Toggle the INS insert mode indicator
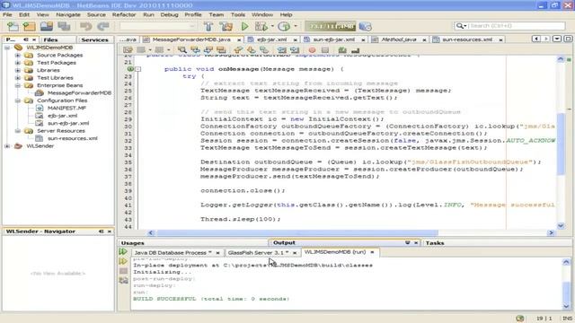575x323 pixels. point(567,319)
